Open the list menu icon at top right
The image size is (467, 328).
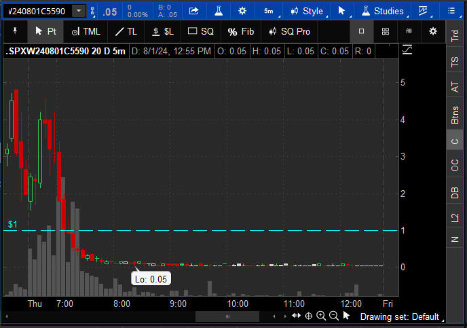pyautogui.click(x=451, y=12)
